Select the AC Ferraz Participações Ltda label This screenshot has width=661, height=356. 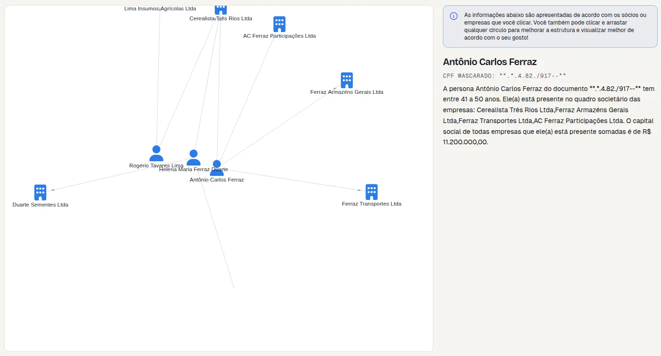pyautogui.click(x=280, y=36)
